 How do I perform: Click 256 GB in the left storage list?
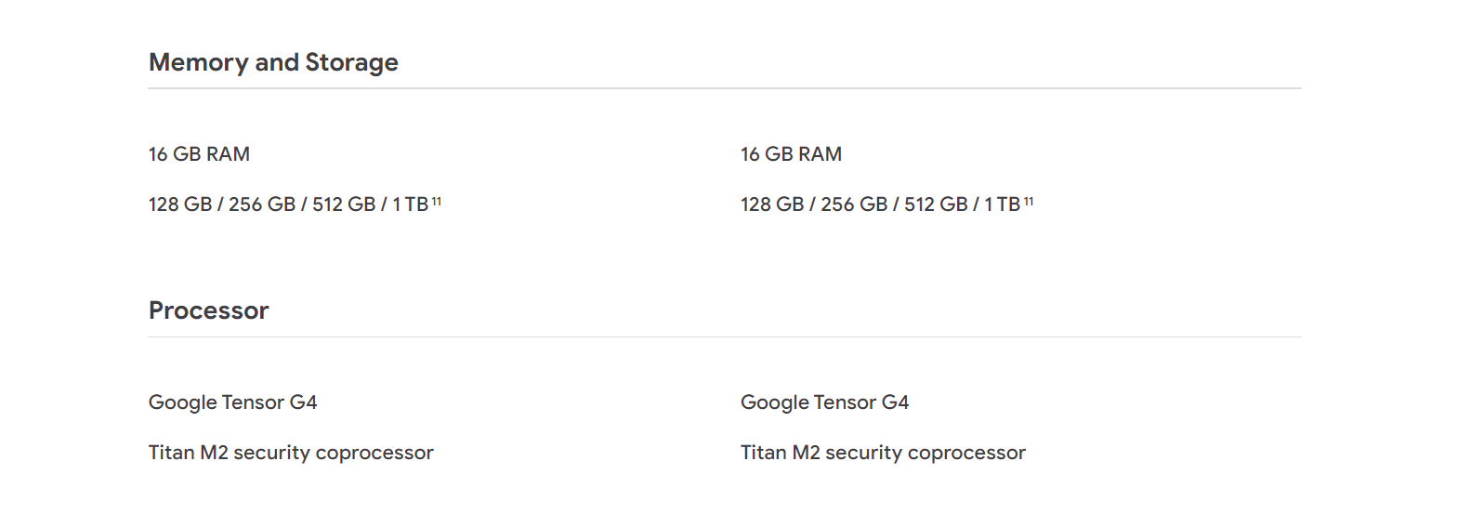tap(262, 204)
